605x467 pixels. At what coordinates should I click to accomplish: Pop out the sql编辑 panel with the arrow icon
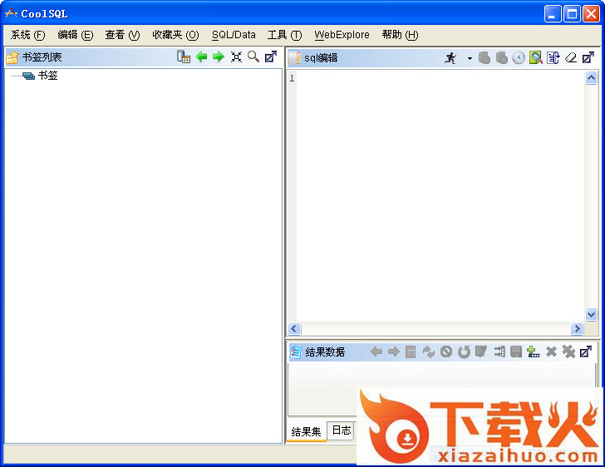(x=588, y=57)
